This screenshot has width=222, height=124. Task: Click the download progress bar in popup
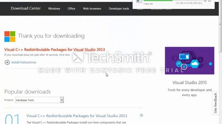(x=173, y=1)
